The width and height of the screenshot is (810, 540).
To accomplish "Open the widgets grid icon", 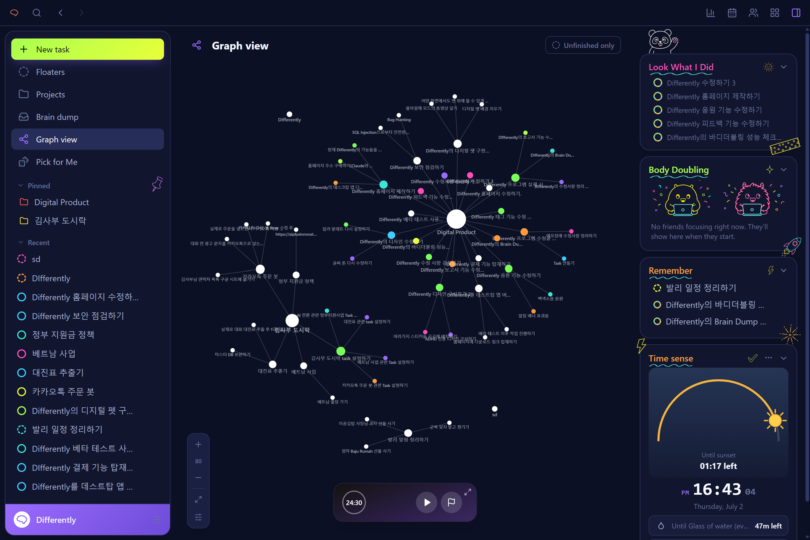I will tap(774, 13).
